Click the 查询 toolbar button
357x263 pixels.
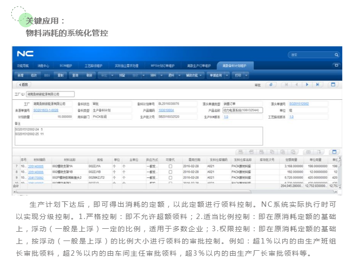(x=75, y=75)
